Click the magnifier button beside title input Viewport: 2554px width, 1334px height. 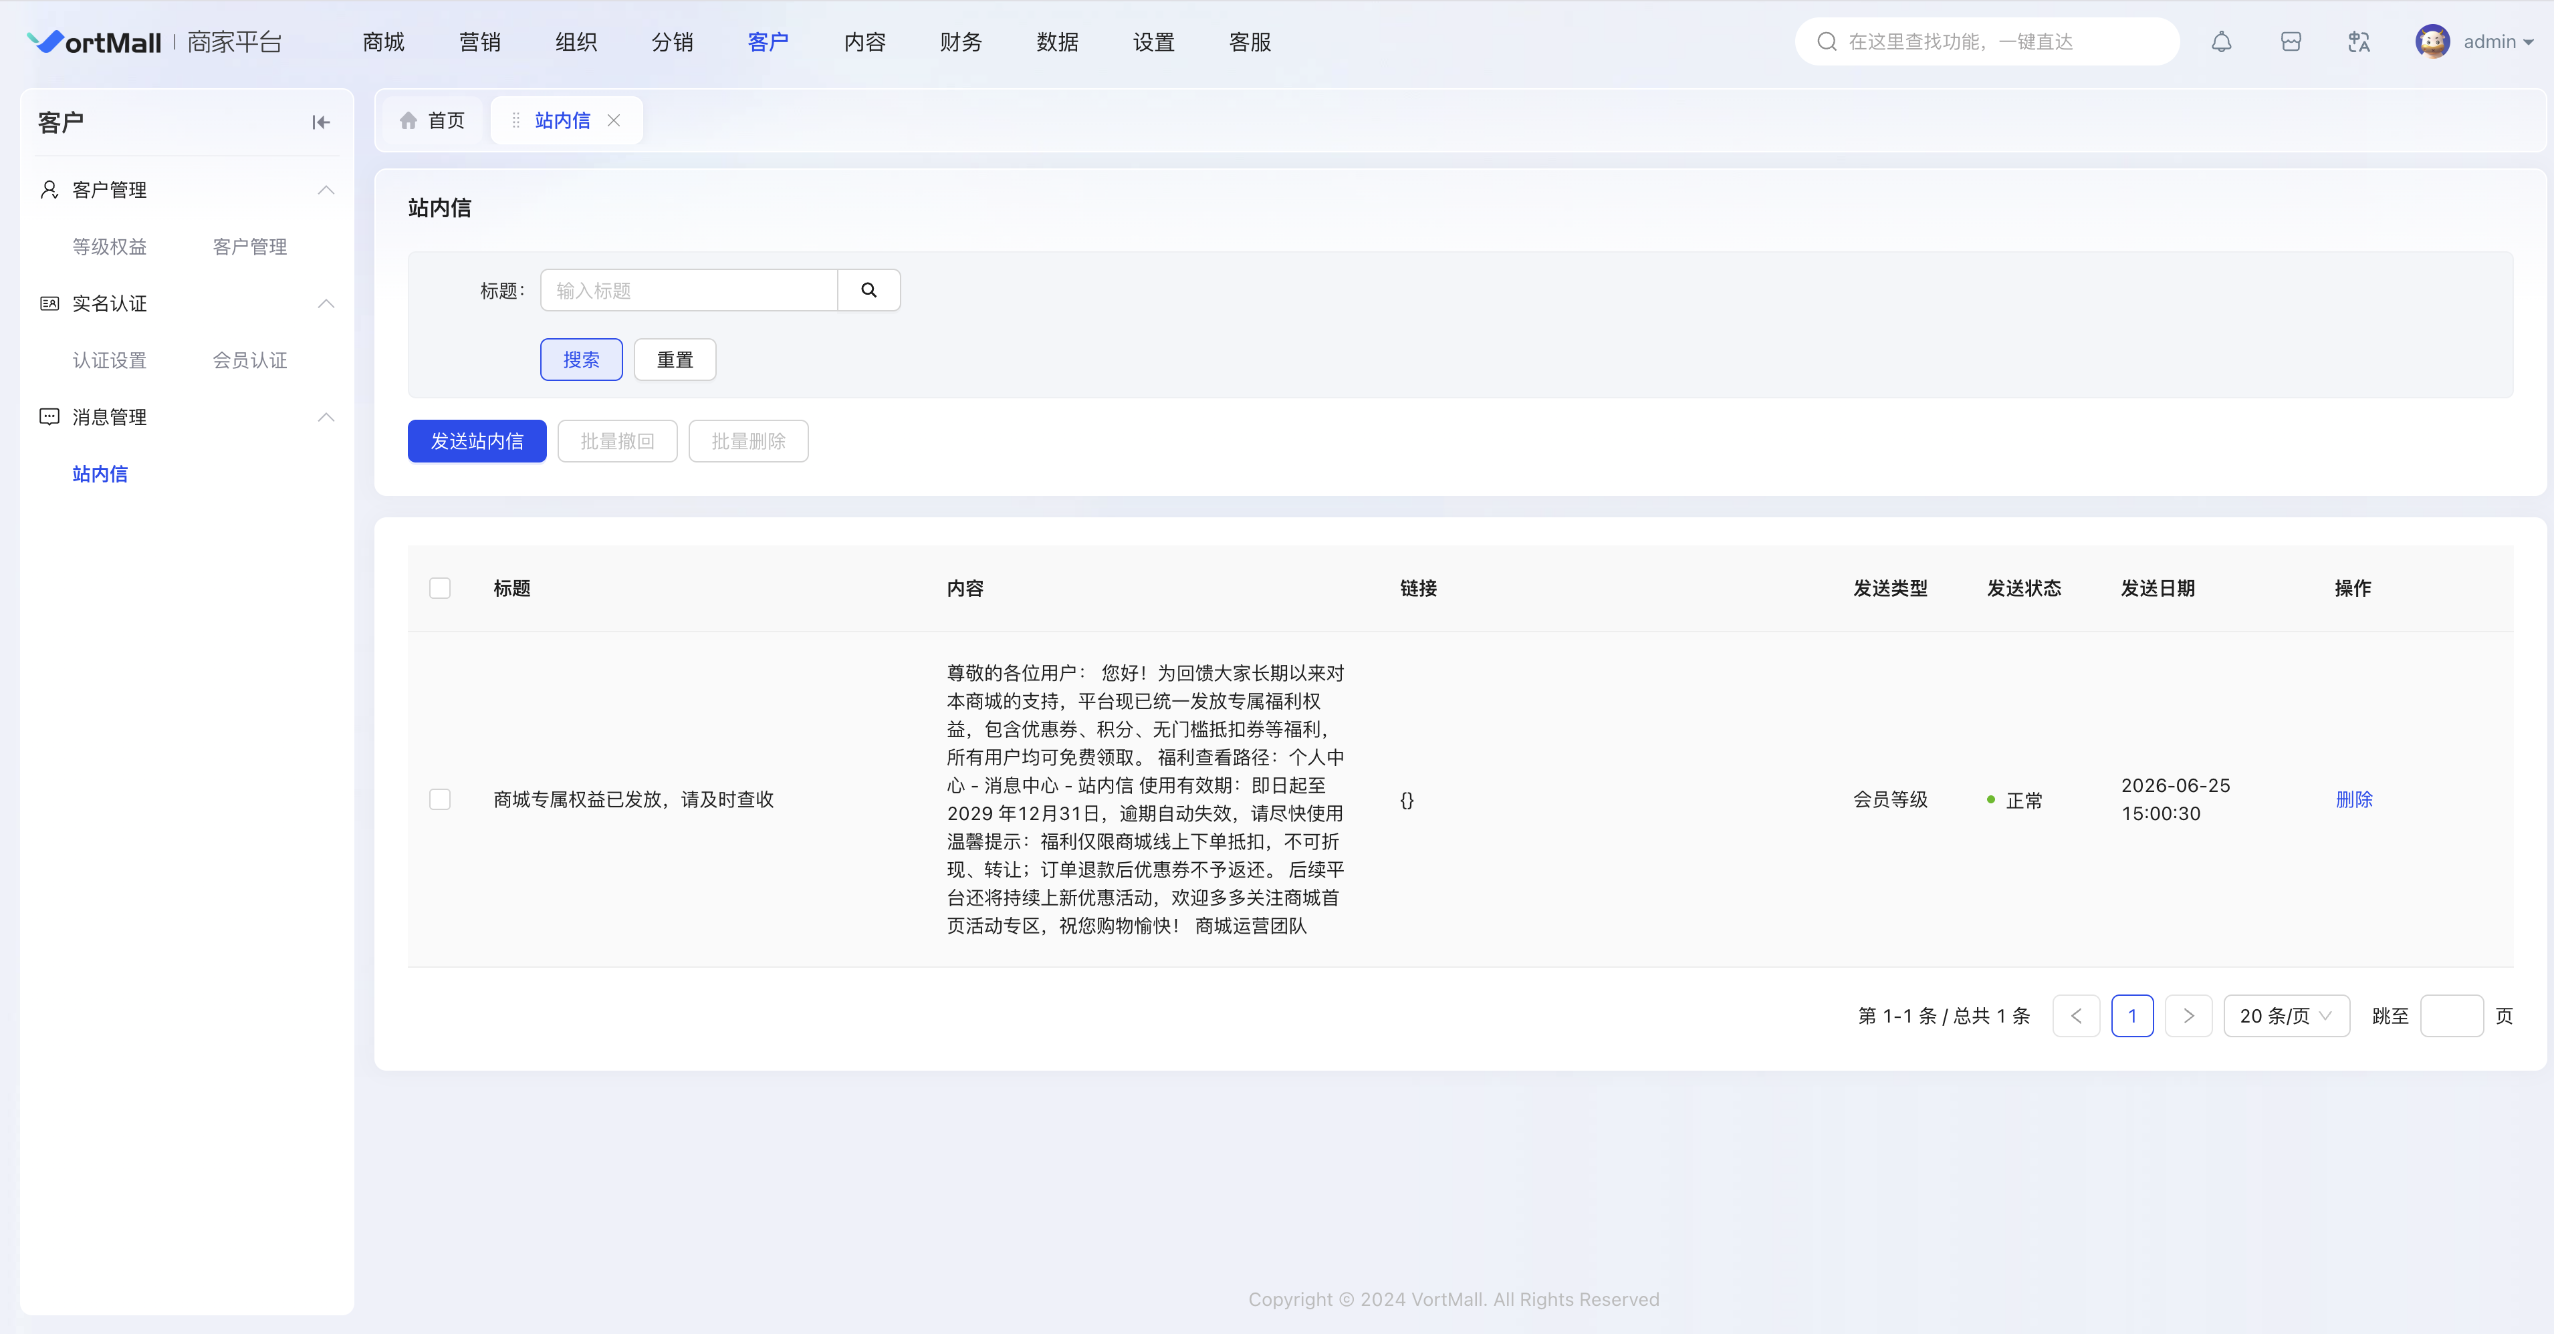pos(868,290)
